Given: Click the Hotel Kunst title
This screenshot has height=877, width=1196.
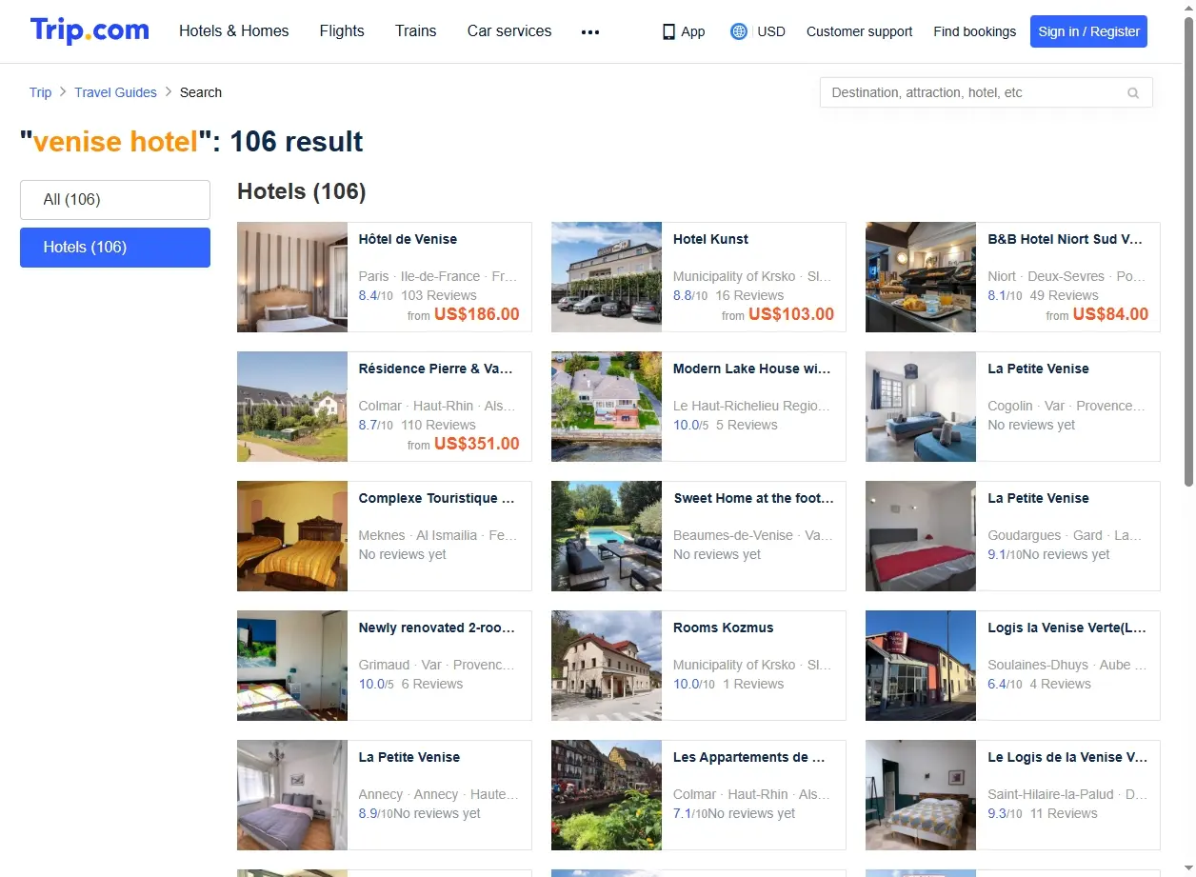Looking at the screenshot, I should [x=710, y=239].
